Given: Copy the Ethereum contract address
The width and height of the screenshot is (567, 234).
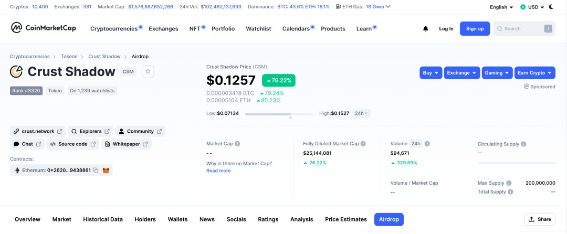Looking at the screenshot, I should (x=96, y=170).
